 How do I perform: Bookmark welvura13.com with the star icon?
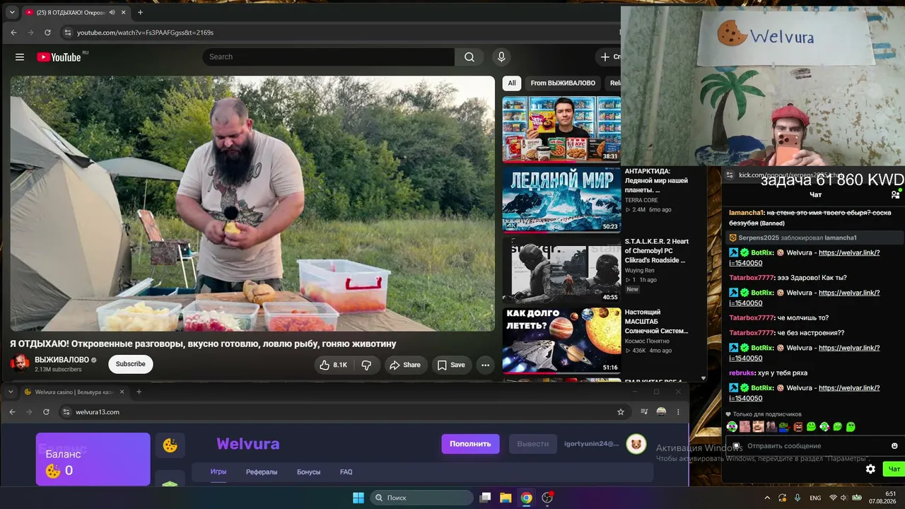621,412
